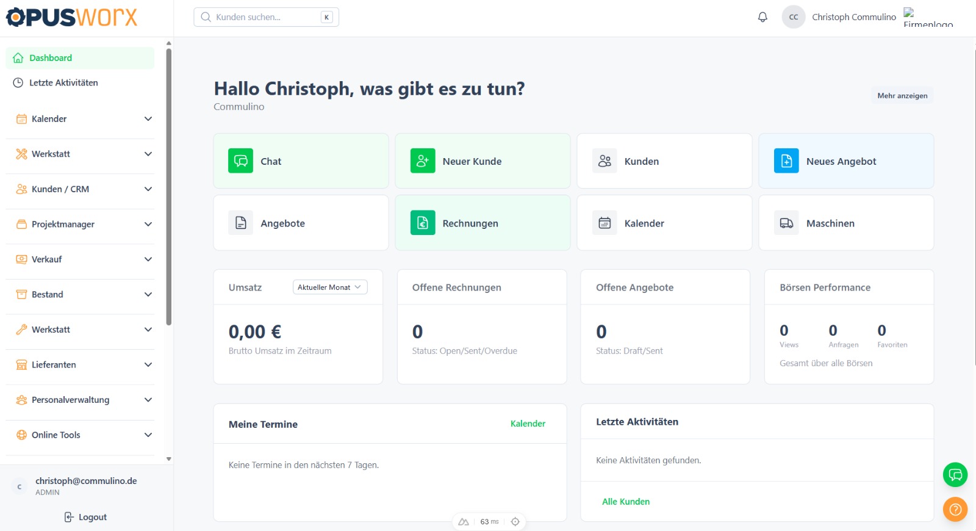Screen dimensions: 976x531
Task: Click the Verkauf sidebar icon
Action: pyautogui.click(x=21, y=259)
